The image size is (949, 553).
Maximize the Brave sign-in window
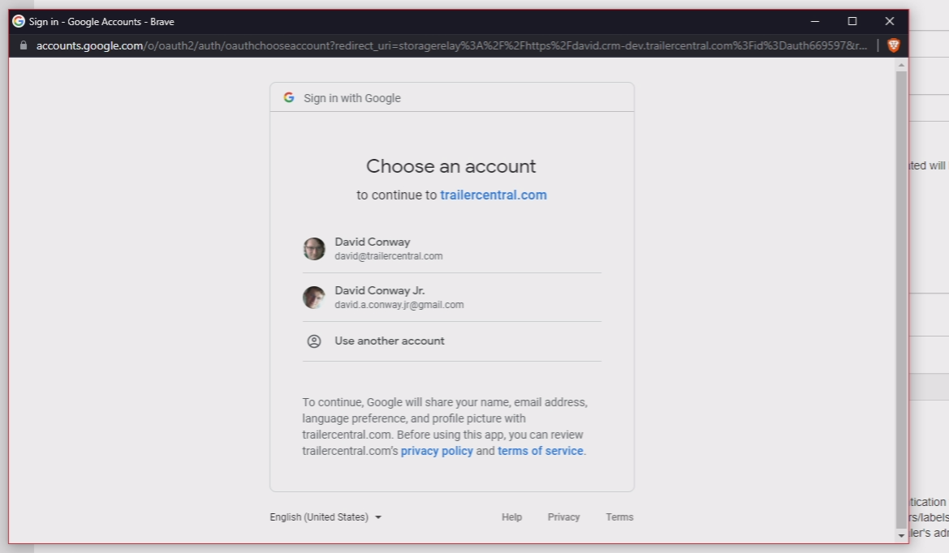tap(852, 21)
